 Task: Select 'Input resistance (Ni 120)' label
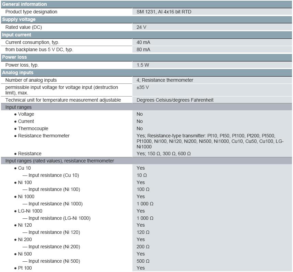coord(51,233)
